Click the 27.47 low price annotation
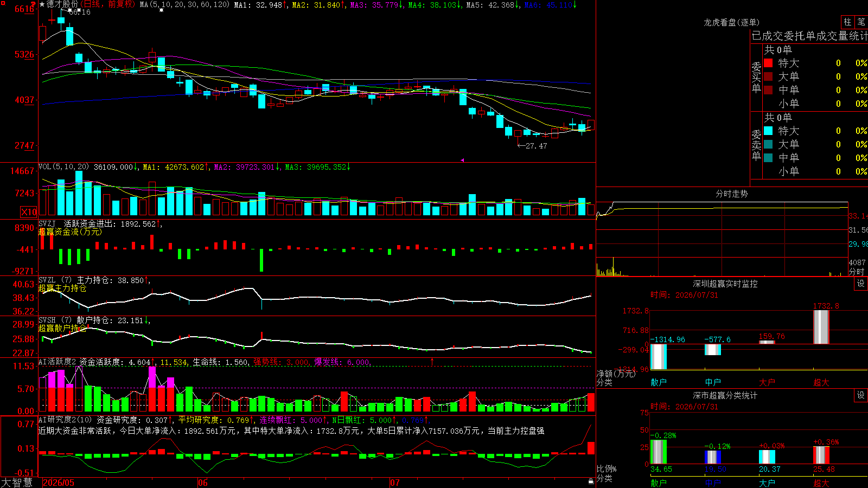The width and height of the screenshot is (868, 488). [537, 146]
